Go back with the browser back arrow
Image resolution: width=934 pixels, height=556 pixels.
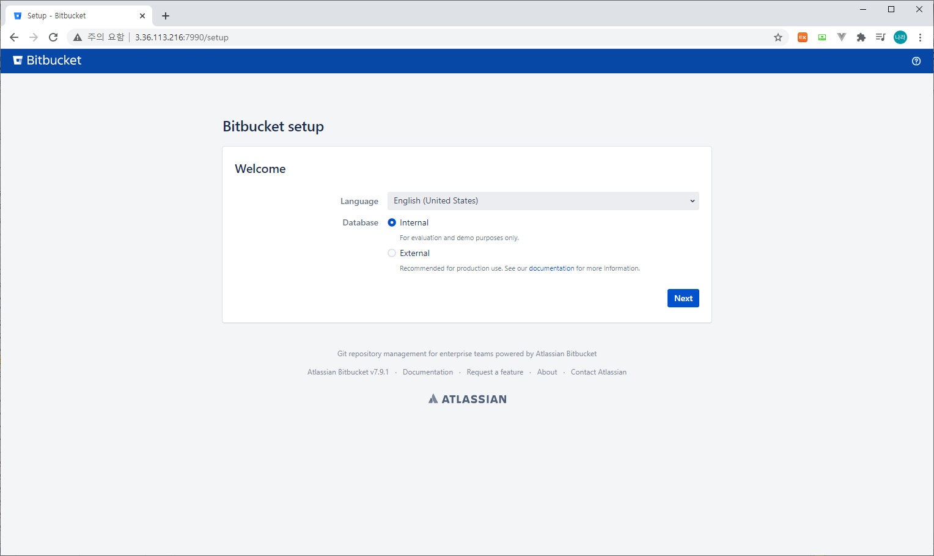click(14, 37)
